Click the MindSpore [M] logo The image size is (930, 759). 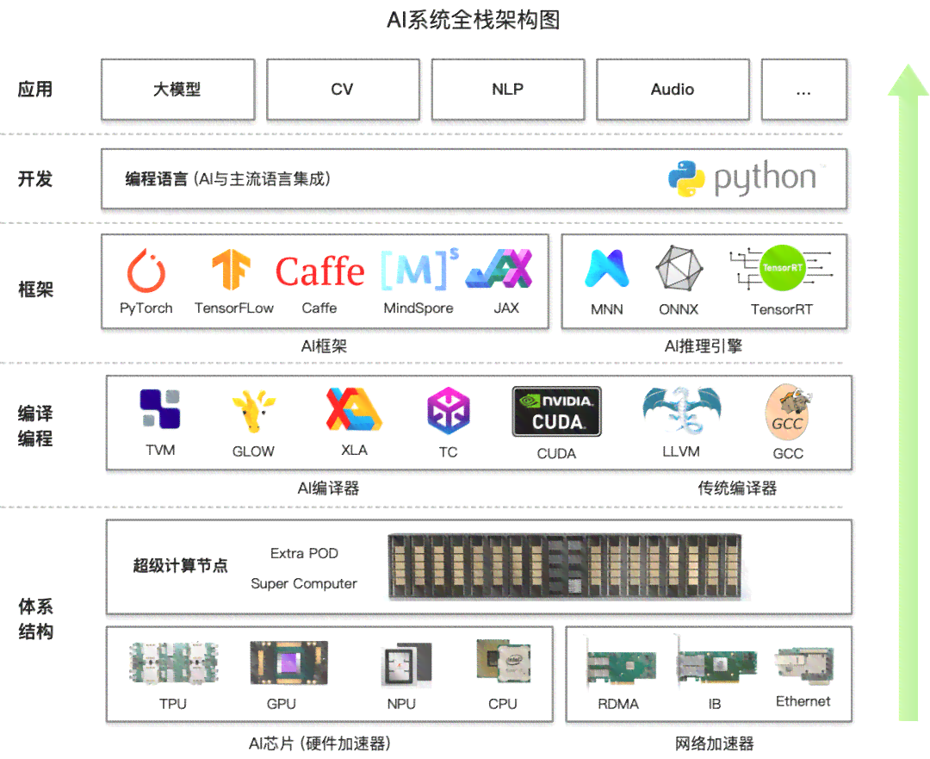[418, 270]
